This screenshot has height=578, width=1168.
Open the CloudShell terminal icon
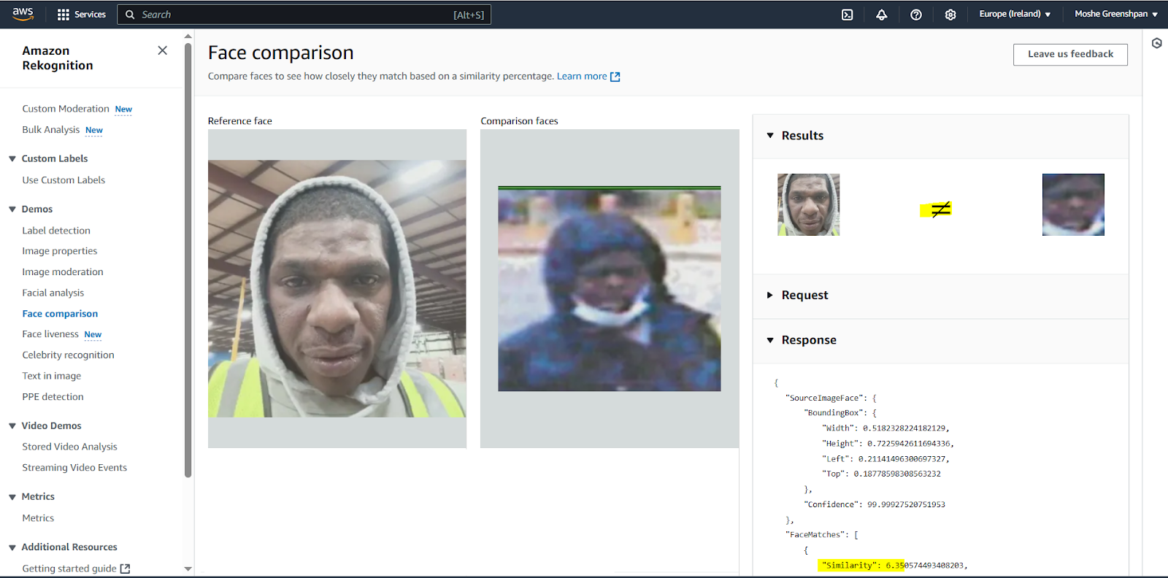coord(847,15)
